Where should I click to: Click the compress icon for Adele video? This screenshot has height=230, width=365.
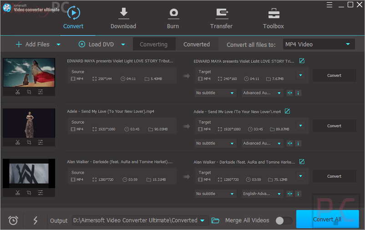[289, 144]
